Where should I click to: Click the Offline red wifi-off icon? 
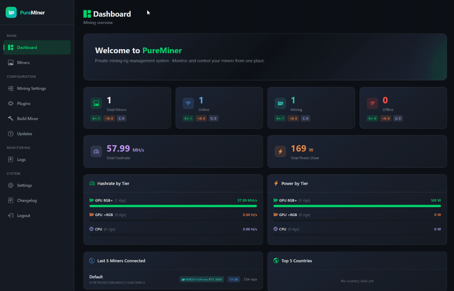(x=372, y=103)
